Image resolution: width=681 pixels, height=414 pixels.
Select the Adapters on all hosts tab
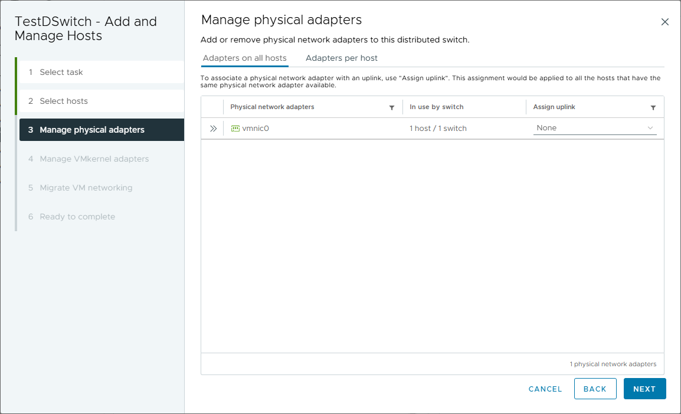point(244,58)
